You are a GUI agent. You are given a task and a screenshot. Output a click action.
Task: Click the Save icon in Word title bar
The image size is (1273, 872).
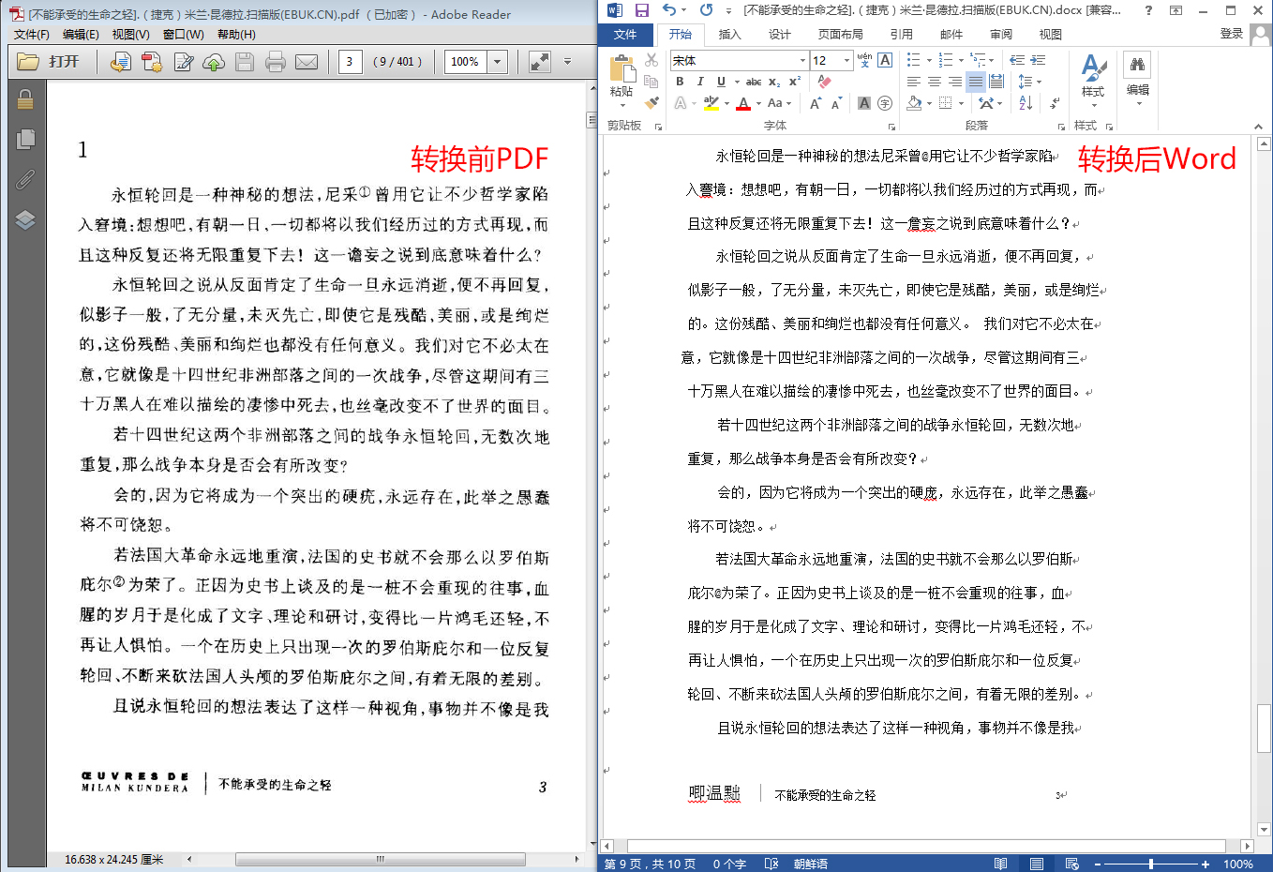(x=642, y=10)
